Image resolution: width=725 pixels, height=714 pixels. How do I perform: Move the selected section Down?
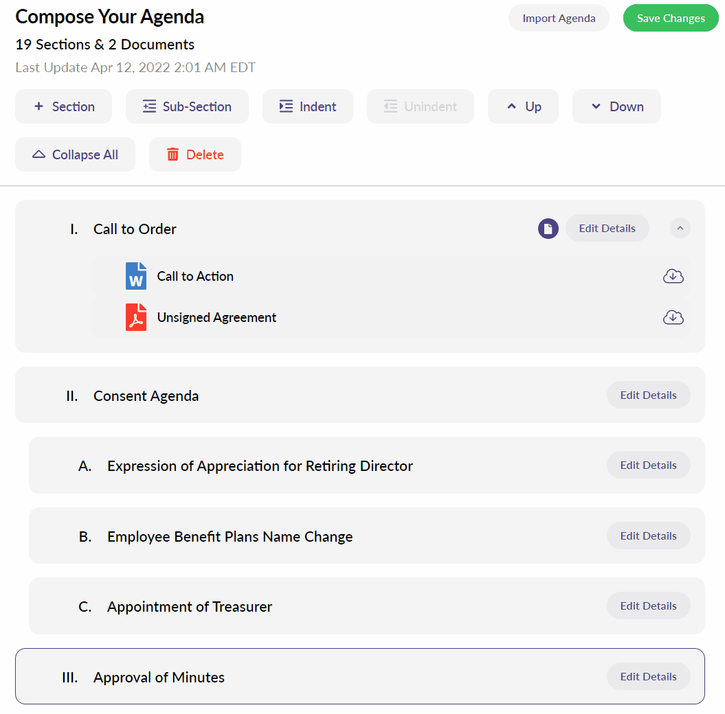(x=616, y=106)
